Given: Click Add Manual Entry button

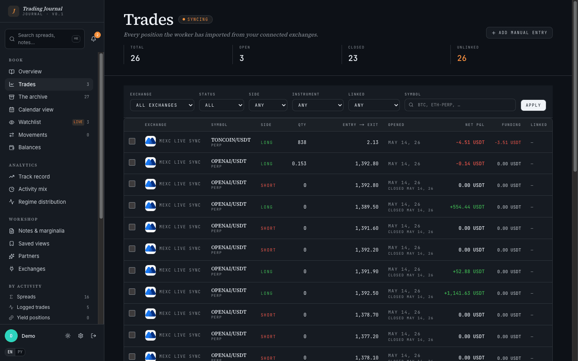Looking at the screenshot, I should (519, 32).
